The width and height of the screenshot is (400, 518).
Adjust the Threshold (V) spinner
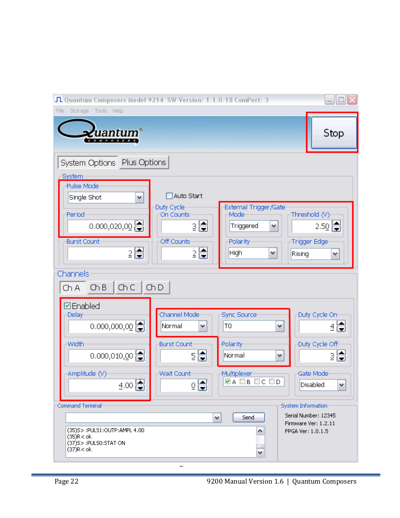pyautogui.click(x=336, y=226)
